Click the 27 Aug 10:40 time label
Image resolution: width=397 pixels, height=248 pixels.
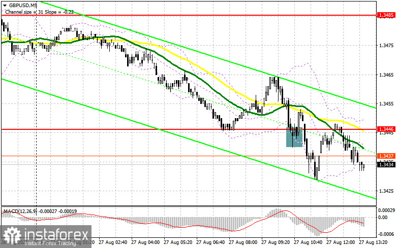point(308,242)
